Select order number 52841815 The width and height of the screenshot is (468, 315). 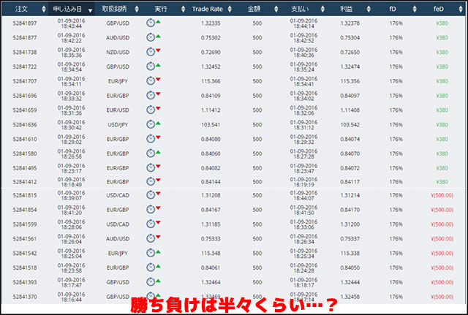click(25, 195)
